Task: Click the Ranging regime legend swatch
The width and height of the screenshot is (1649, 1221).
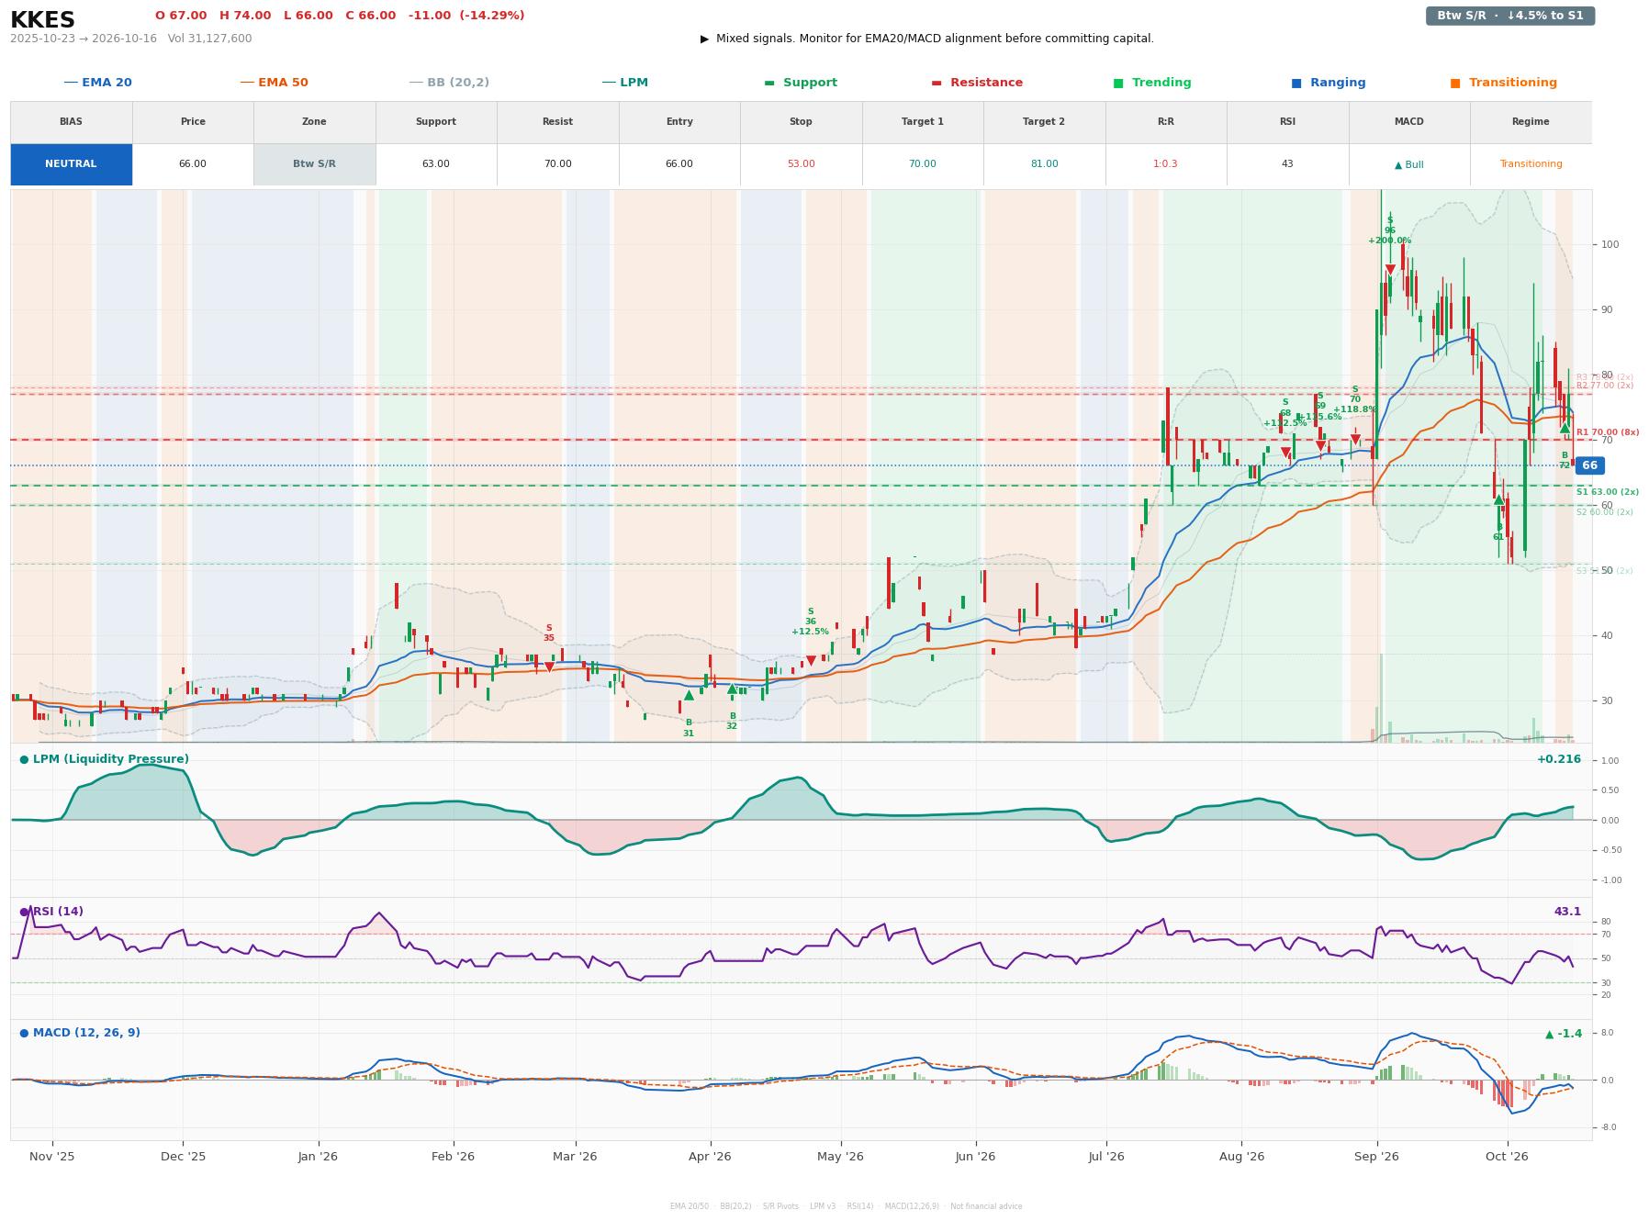Action: tap(1296, 83)
